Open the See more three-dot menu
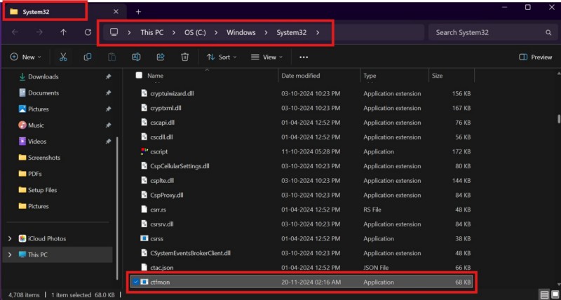This screenshot has height=300, width=561. (x=304, y=57)
